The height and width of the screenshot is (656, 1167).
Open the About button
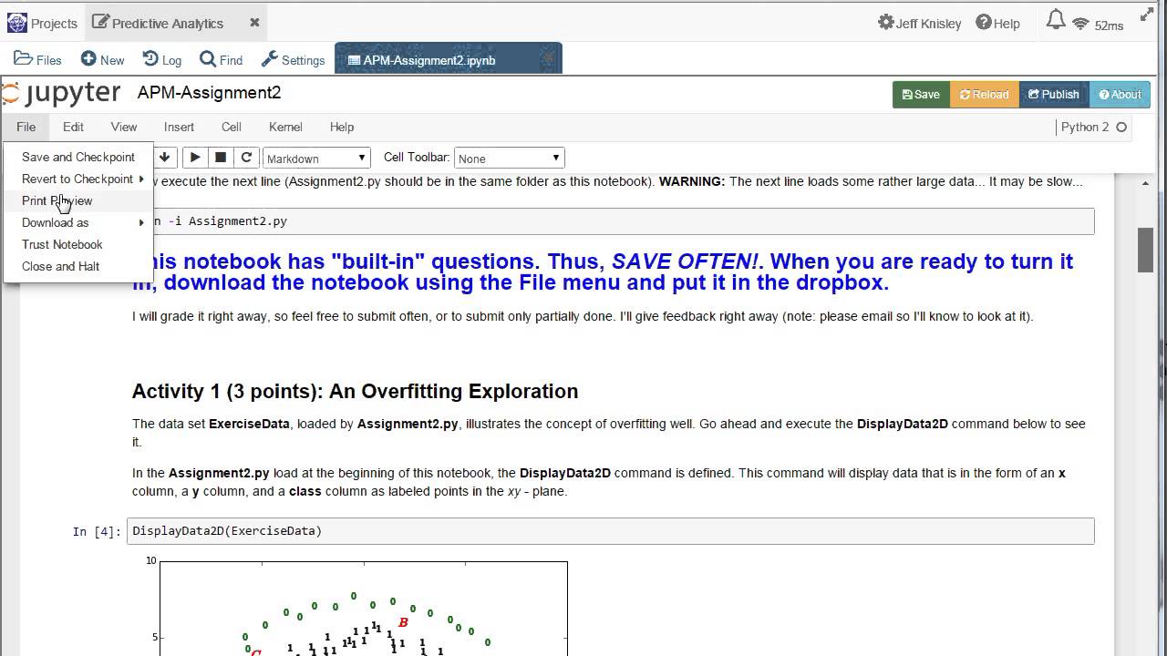tap(1120, 95)
